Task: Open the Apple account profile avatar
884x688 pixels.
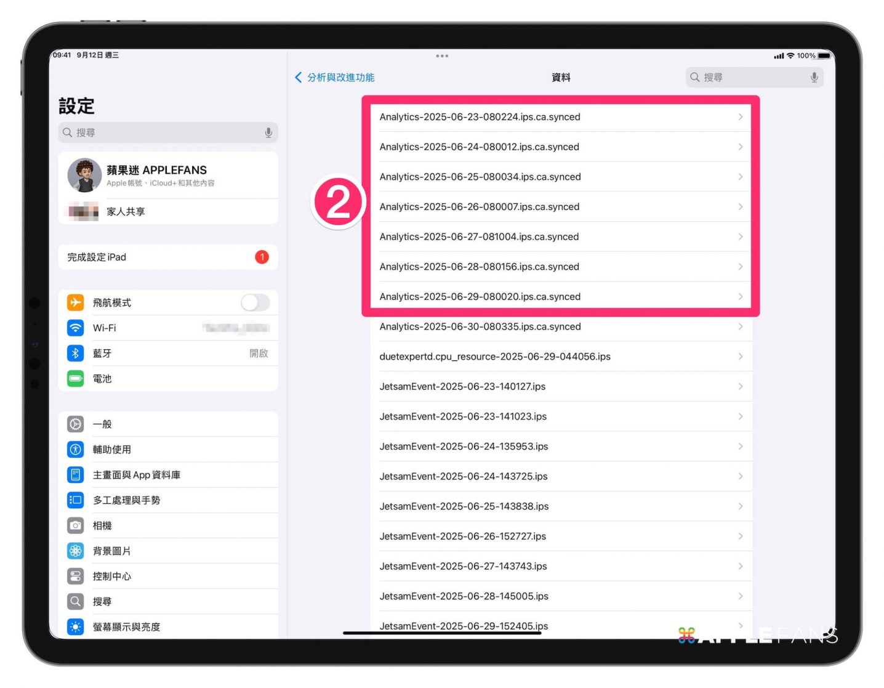Action: (84, 176)
